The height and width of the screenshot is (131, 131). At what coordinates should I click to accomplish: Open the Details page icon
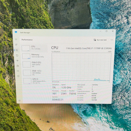tap(18, 71)
